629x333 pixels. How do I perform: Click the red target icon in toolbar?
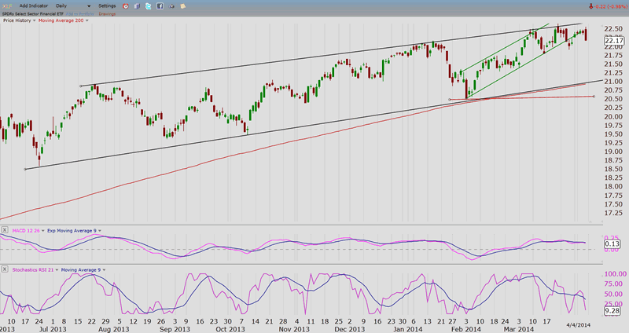pyautogui.click(x=125, y=5)
